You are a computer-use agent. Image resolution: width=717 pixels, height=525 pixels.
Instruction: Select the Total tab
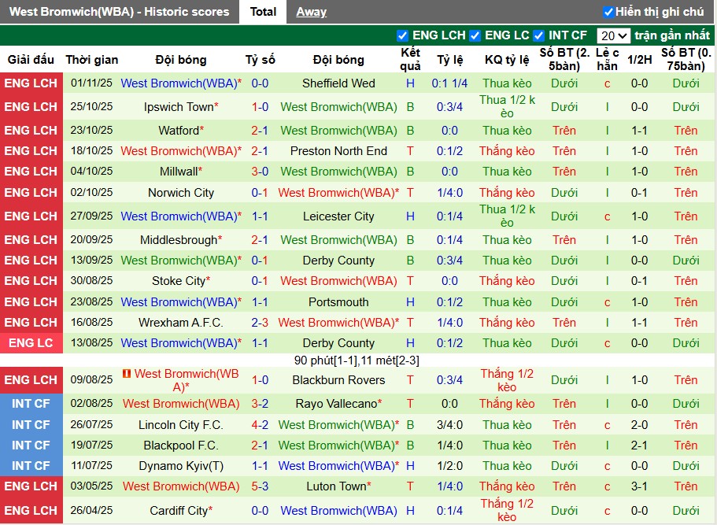pyautogui.click(x=263, y=12)
